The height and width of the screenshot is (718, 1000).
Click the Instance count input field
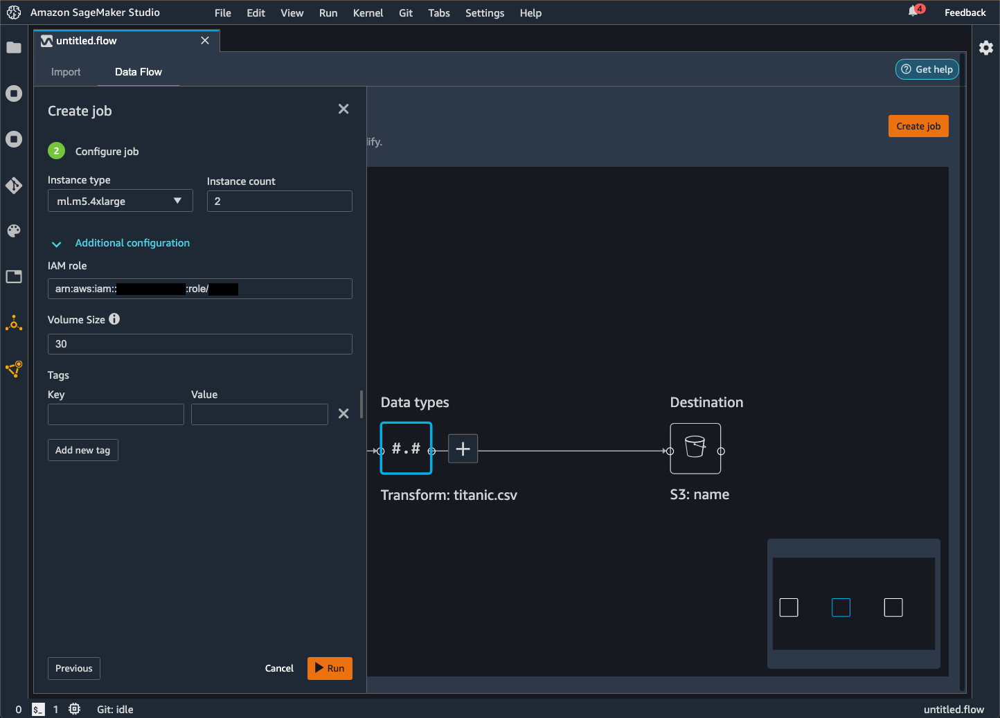pyautogui.click(x=279, y=201)
